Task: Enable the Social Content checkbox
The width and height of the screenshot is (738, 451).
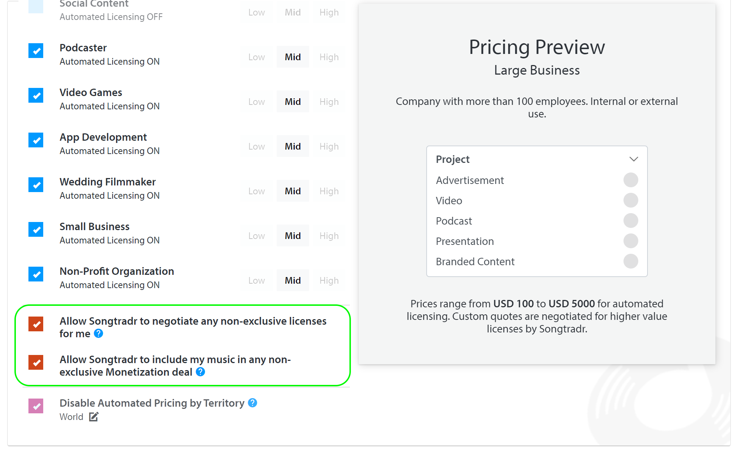Action: coord(36,6)
